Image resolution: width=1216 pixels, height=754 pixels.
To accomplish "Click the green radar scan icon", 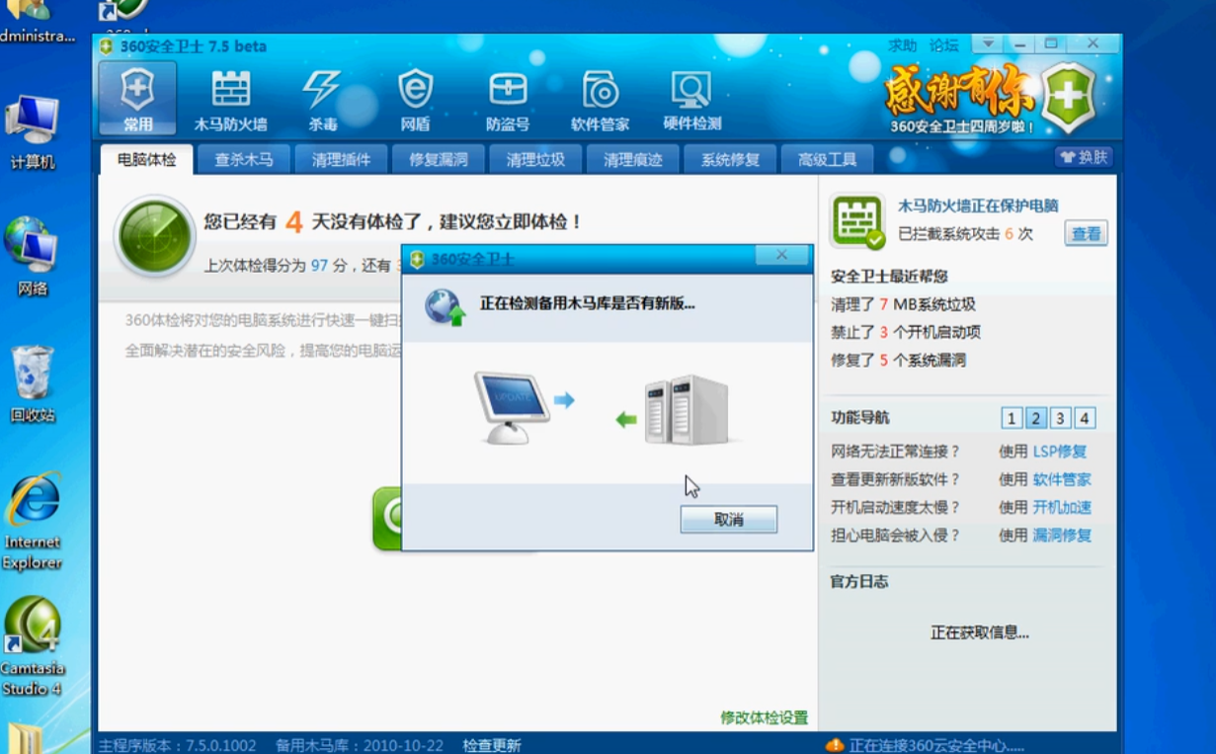I will 154,235.
